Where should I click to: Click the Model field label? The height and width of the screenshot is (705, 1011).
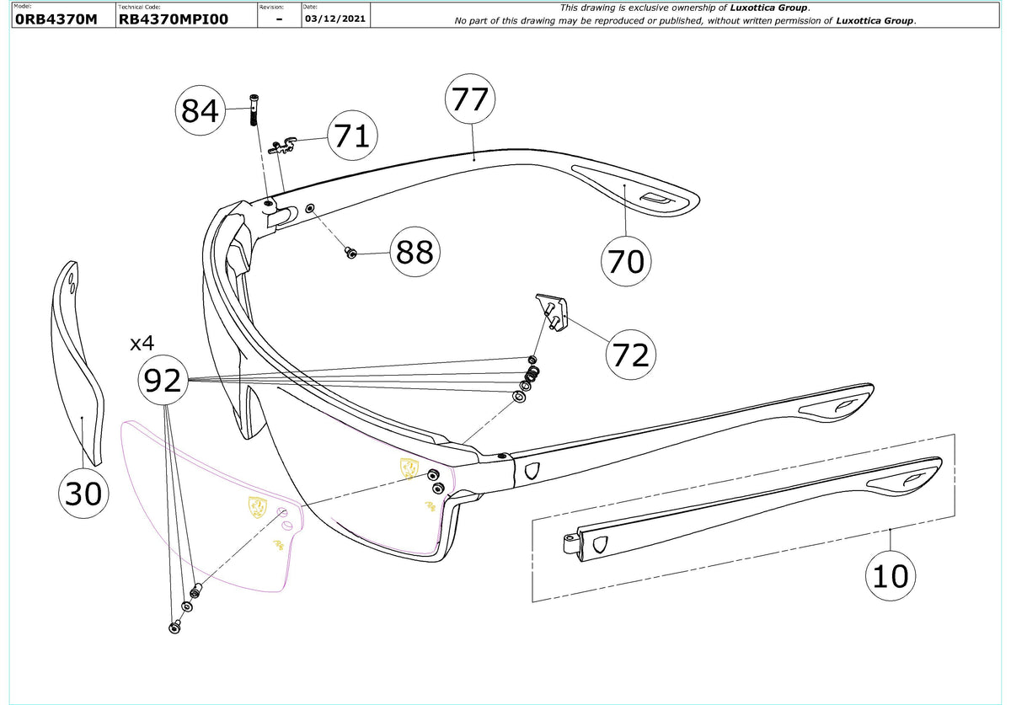tap(22, 6)
